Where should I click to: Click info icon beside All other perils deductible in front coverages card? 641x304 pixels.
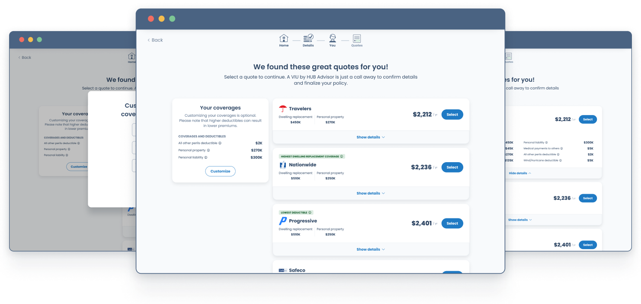pyautogui.click(x=220, y=143)
